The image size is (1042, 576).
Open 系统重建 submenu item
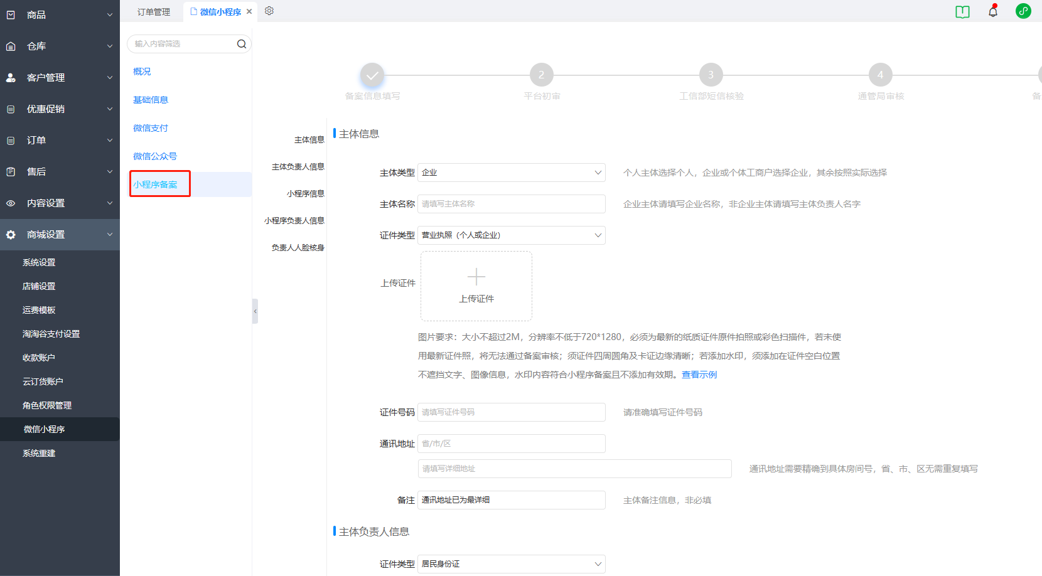tap(39, 453)
